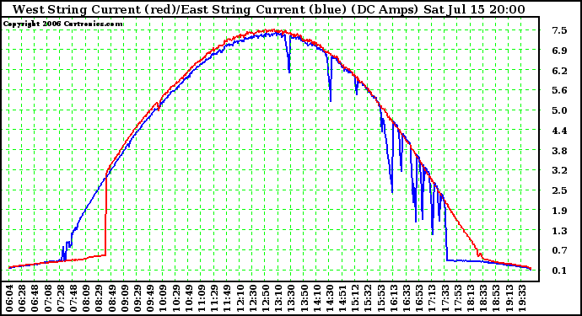Click the red vertical jump near 08:40

(x=106, y=215)
